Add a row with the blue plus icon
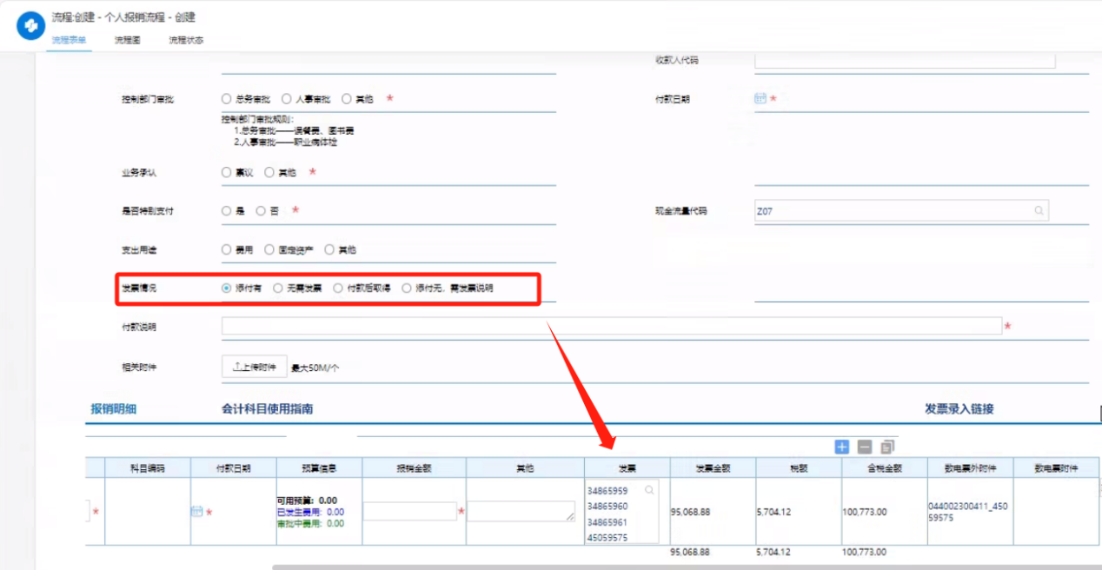1102x570 pixels. 841,447
